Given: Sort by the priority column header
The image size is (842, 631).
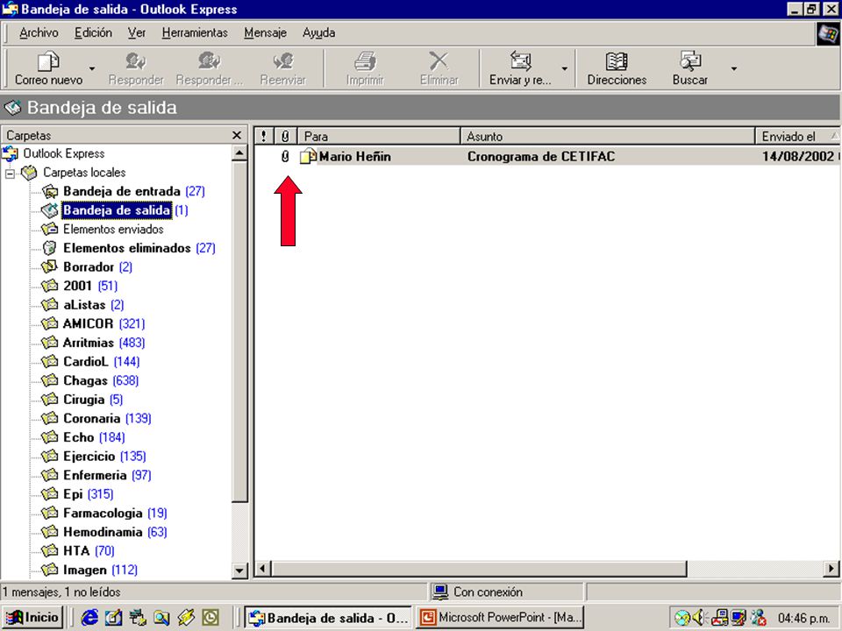Looking at the screenshot, I should click(x=264, y=137).
